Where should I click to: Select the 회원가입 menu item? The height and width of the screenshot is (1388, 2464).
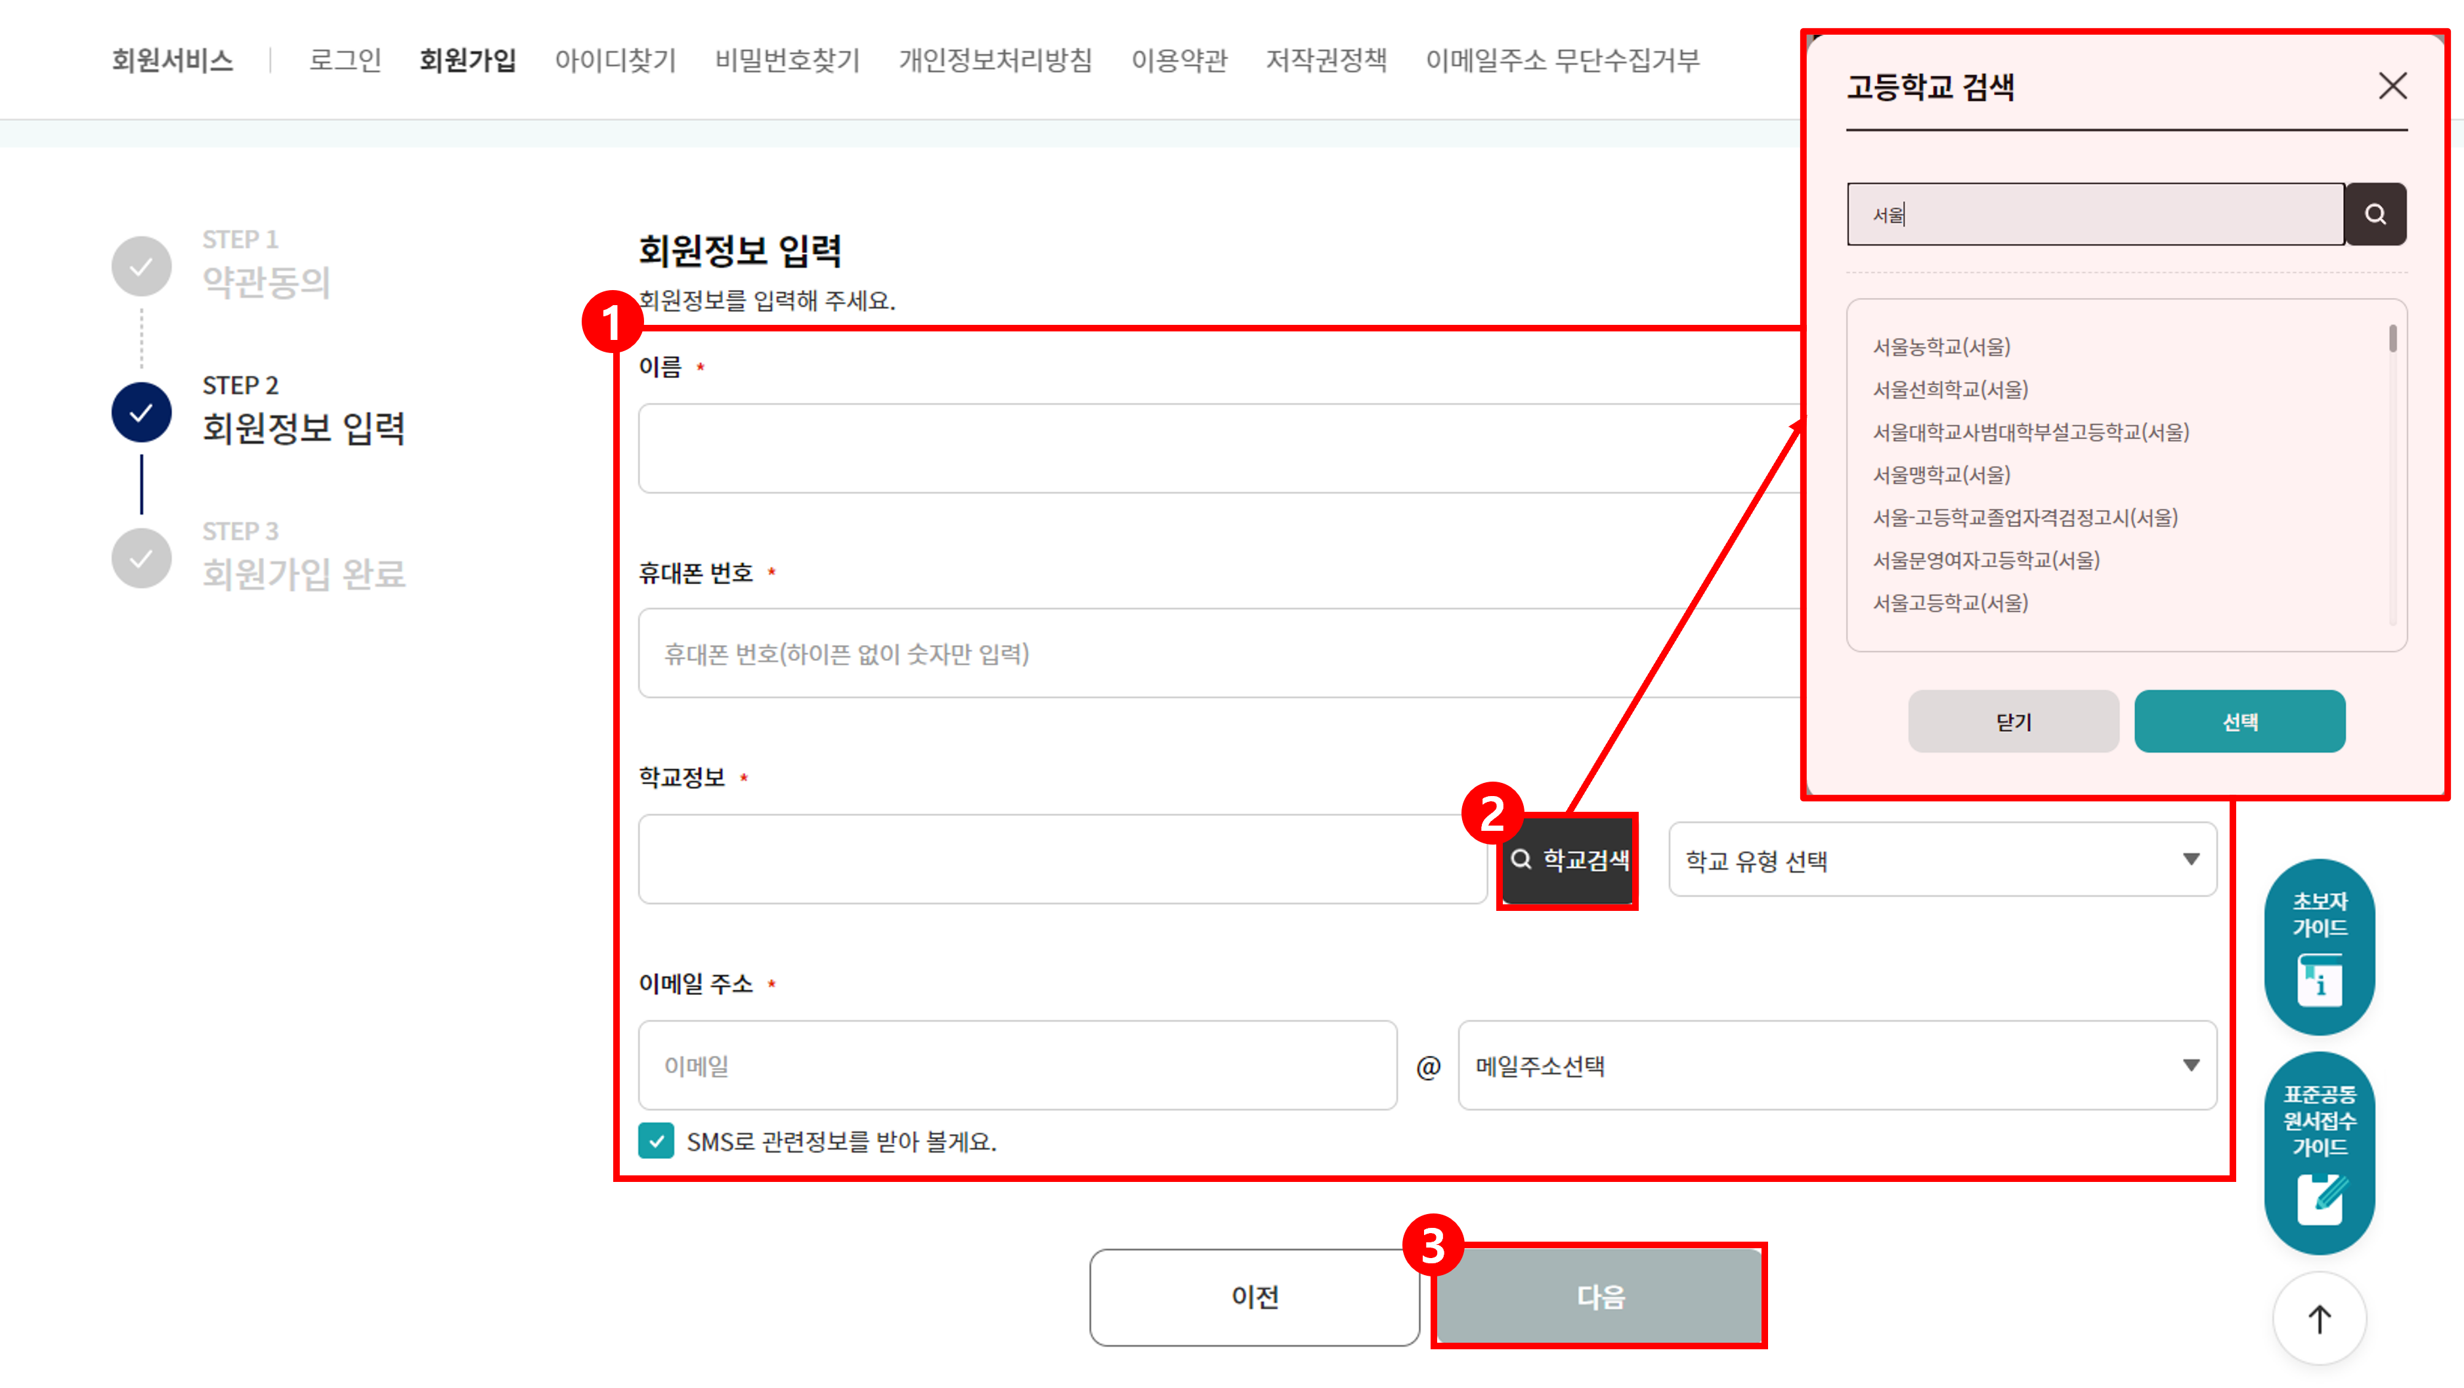(467, 60)
